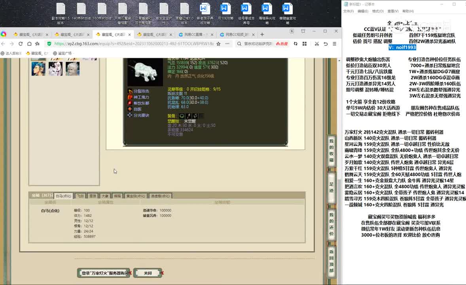Click the 热搜 hot search label
This screenshot has height=285, width=466.
click(282, 44)
